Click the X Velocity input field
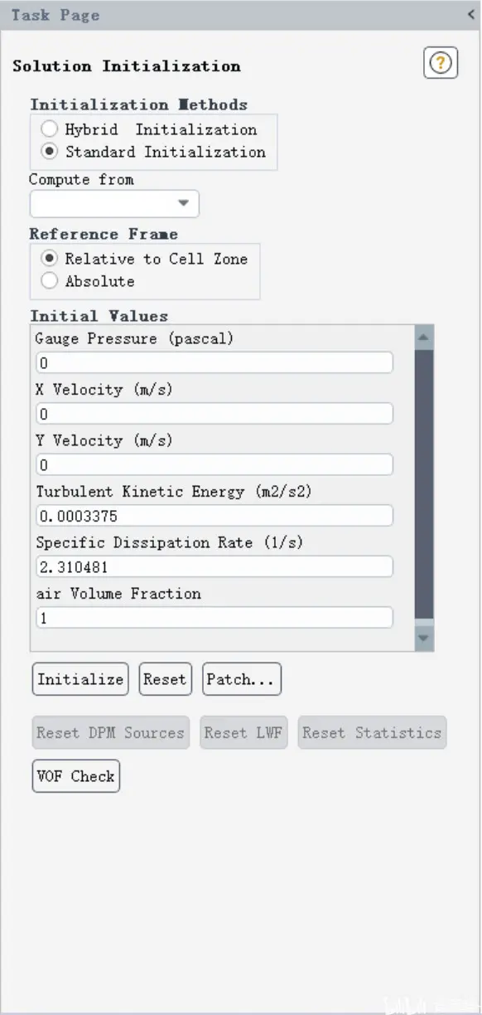The height and width of the screenshot is (1015, 482). point(214,414)
